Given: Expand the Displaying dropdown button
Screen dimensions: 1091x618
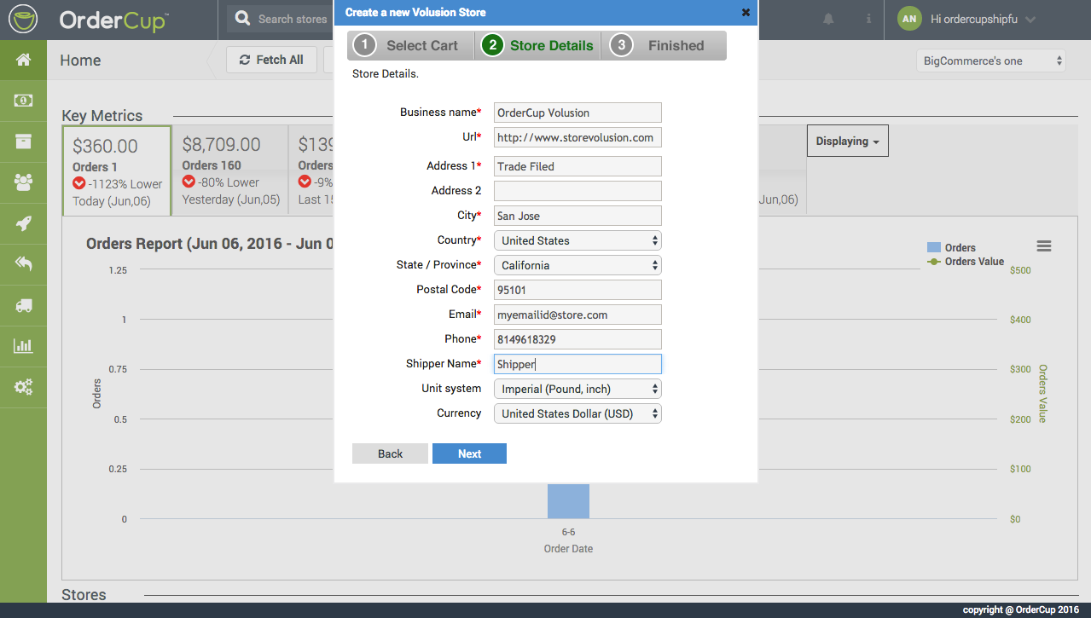Looking at the screenshot, I should [848, 142].
